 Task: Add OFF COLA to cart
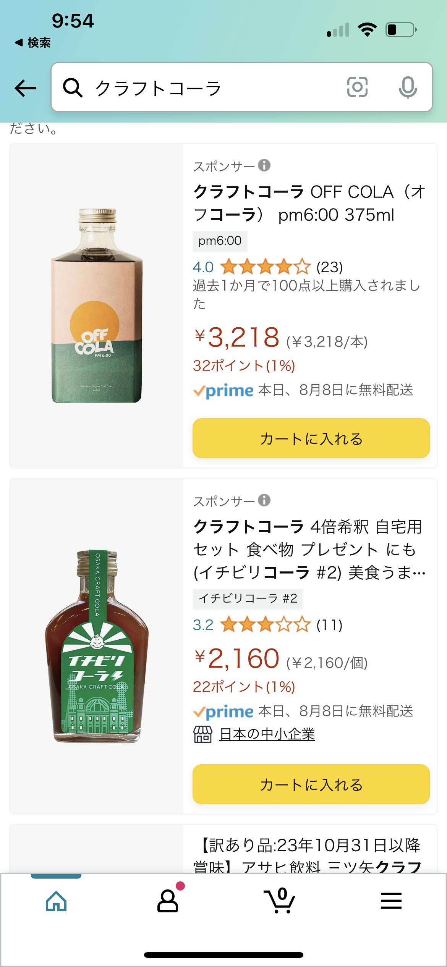[x=311, y=438]
